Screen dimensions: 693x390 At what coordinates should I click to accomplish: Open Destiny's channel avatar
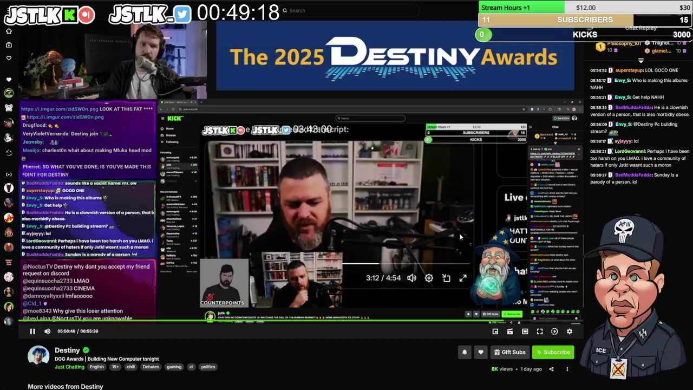[x=38, y=356]
